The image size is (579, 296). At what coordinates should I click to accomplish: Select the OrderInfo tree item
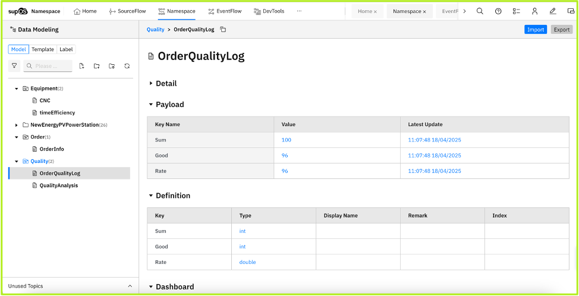pyautogui.click(x=52, y=149)
